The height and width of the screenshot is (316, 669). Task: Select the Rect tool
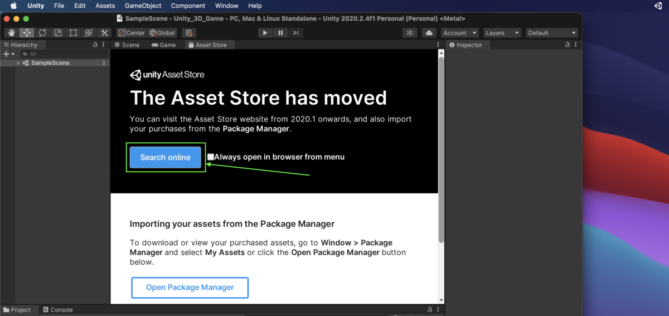coord(73,33)
